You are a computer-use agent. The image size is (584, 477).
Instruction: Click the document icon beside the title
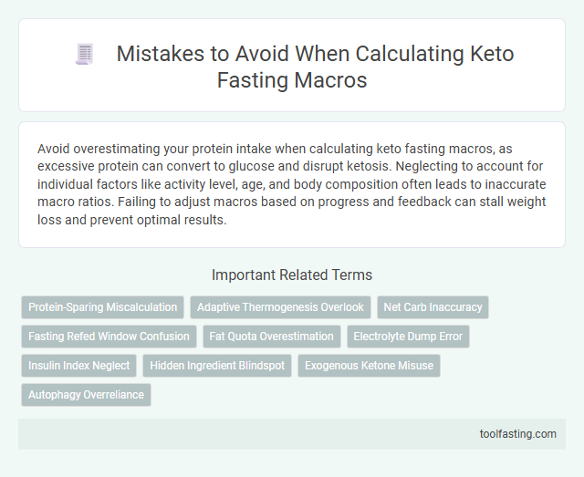(85, 55)
